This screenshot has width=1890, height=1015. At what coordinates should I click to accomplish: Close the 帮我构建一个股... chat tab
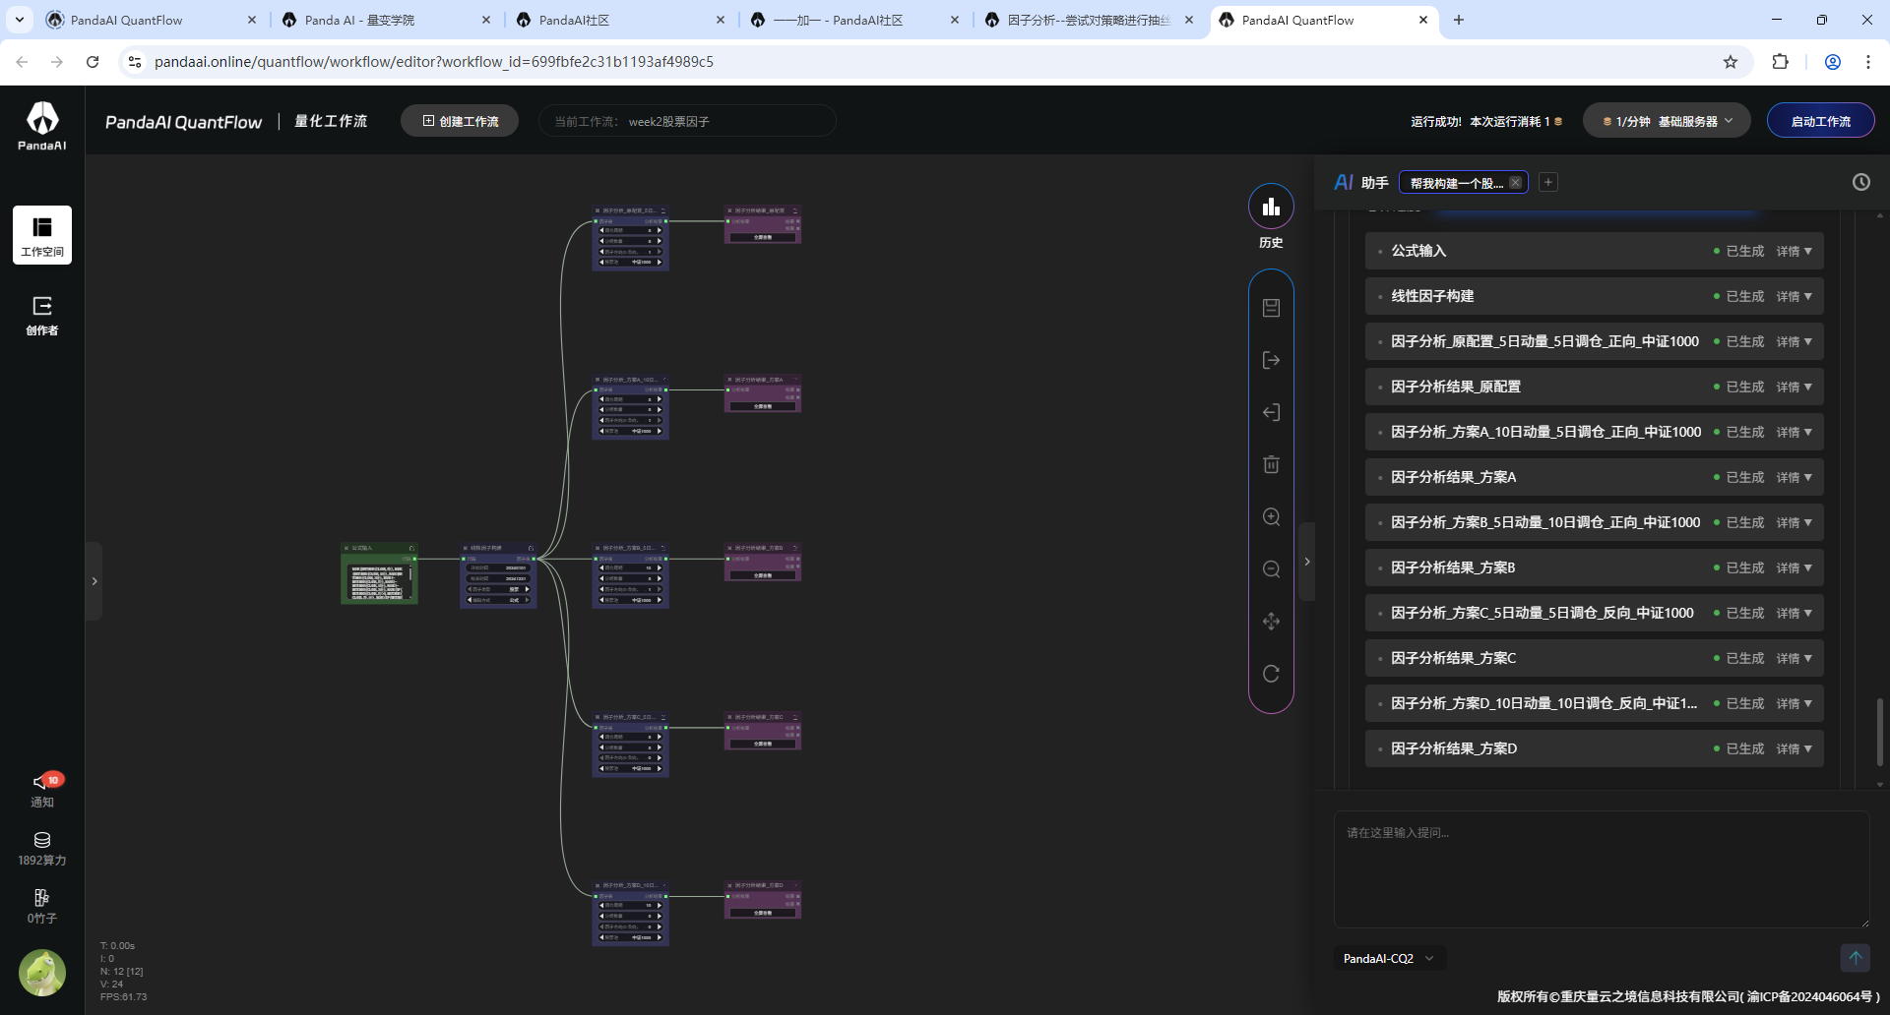pos(1516,183)
